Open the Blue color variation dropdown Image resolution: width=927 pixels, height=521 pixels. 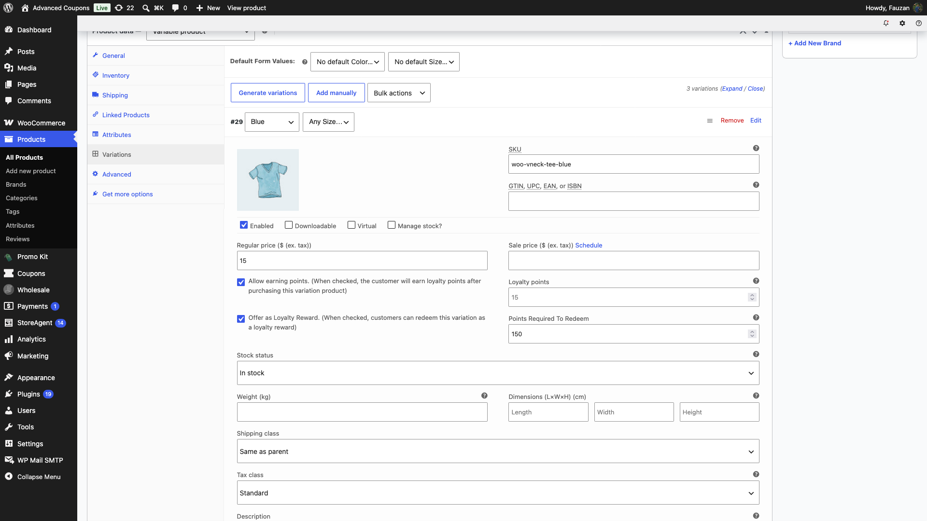point(272,122)
